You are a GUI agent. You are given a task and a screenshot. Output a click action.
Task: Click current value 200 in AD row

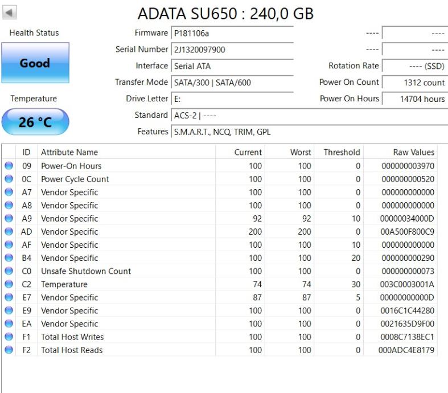click(255, 231)
